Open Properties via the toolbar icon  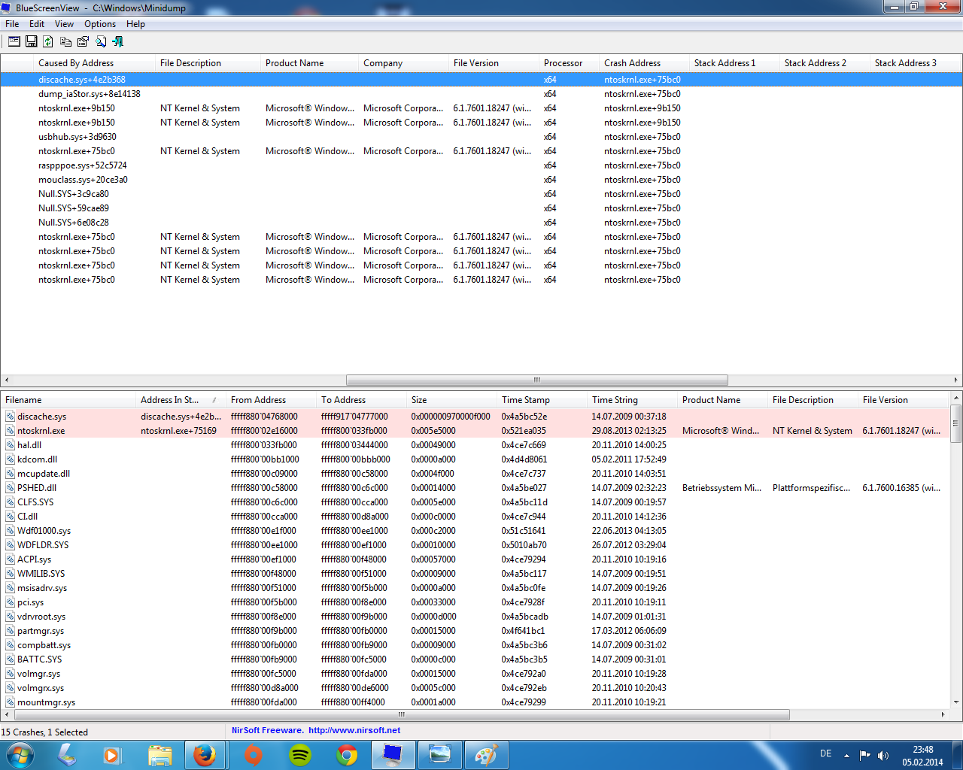(x=83, y=41)
